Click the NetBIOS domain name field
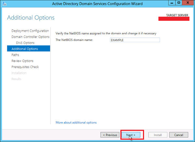Screen dimensions: 195x142 point(135,40)
